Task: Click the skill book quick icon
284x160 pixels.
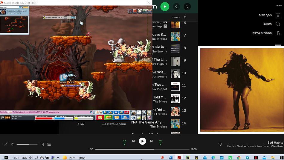Action: [121, 112]
